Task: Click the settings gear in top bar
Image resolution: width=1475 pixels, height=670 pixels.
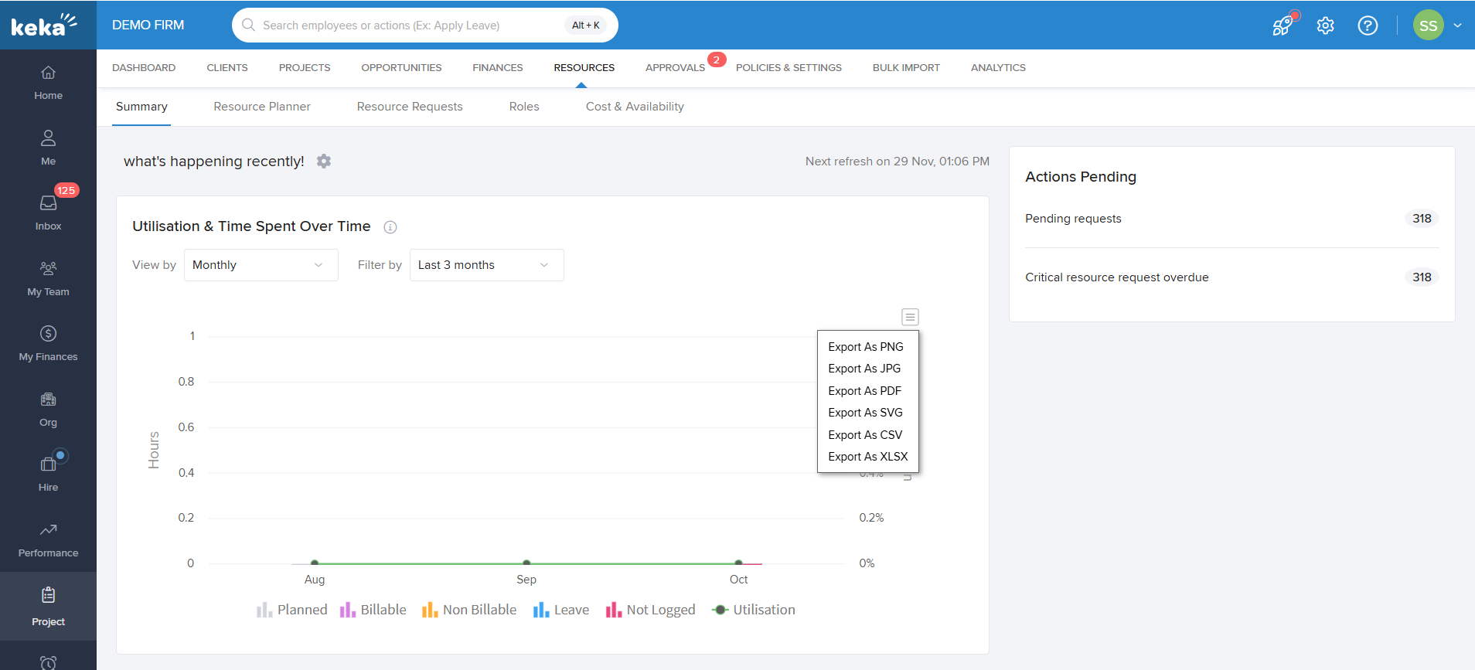Action: pyautogui.click(x=1325, y=26)
